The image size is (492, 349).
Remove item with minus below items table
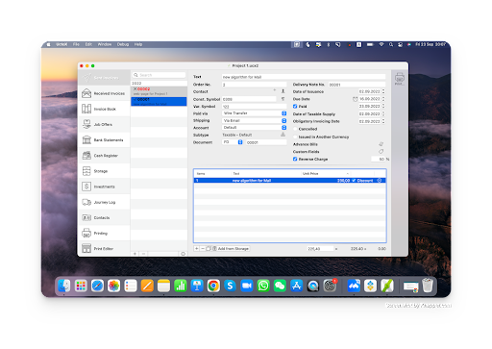coord(203,248)
